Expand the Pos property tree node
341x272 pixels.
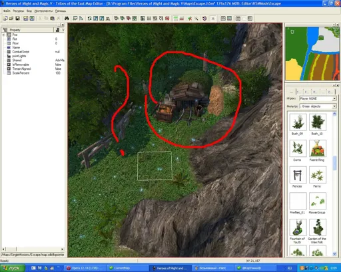(3, 35)
